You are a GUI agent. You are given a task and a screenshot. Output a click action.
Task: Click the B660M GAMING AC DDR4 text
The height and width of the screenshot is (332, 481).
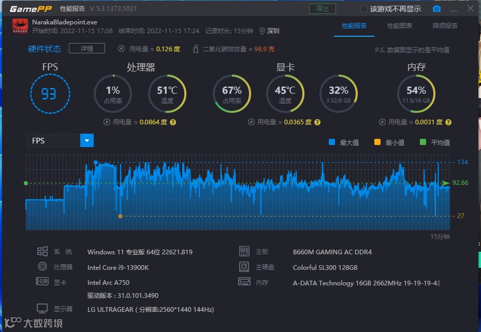tap(332, 252)
